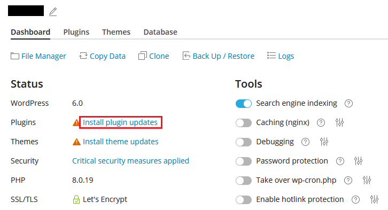Viewport: 388px width, 210px height.
Task: Click the pencil edit icon beside site name
Action: pos(53,12)
